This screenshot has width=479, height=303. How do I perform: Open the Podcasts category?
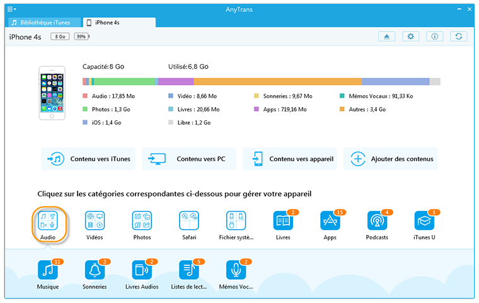378,225
